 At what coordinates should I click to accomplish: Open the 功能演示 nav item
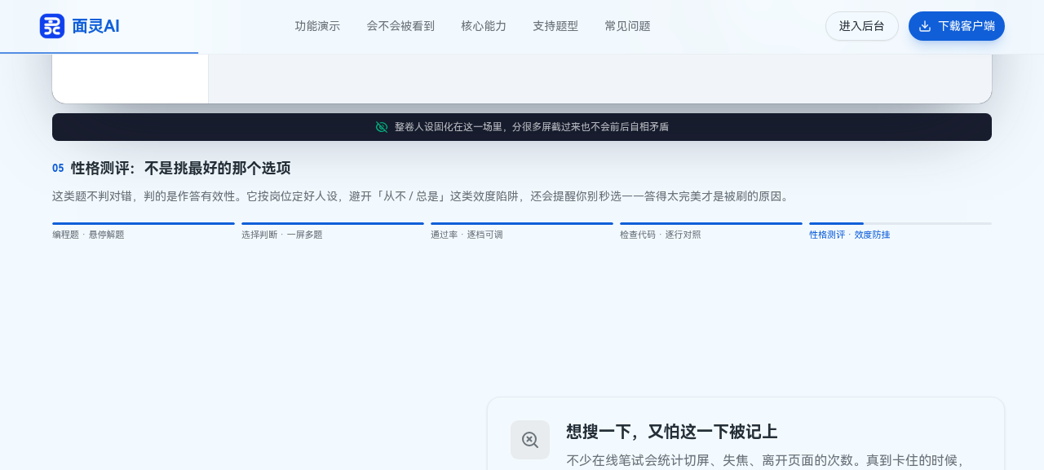(317, 26)
